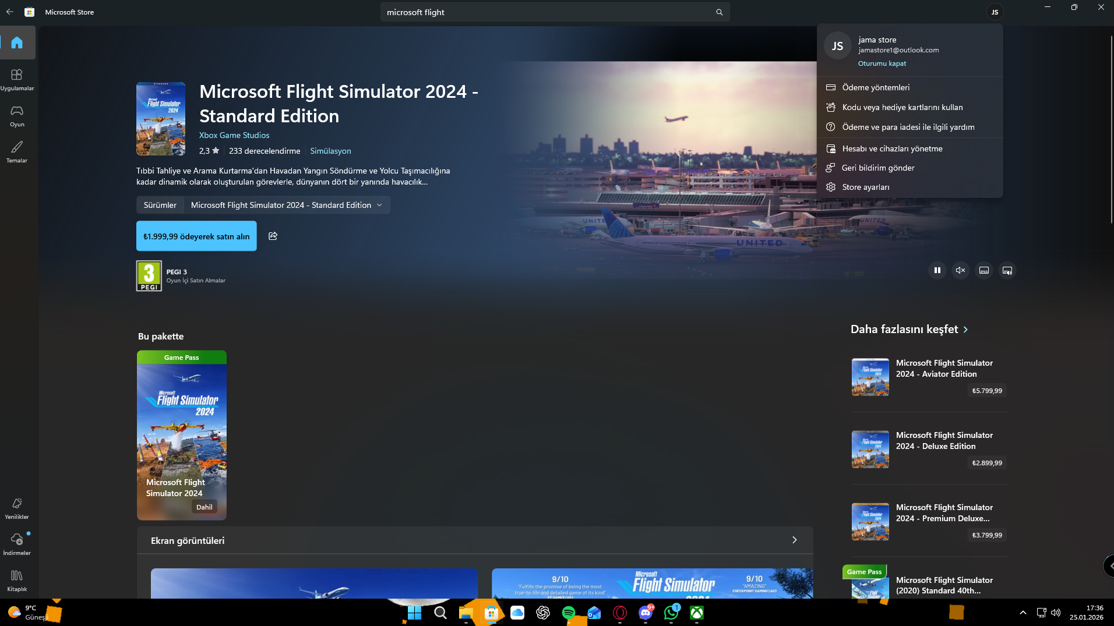Click the share icon next to the buy button
The image size is (1114, 626).
coord(273,236)
